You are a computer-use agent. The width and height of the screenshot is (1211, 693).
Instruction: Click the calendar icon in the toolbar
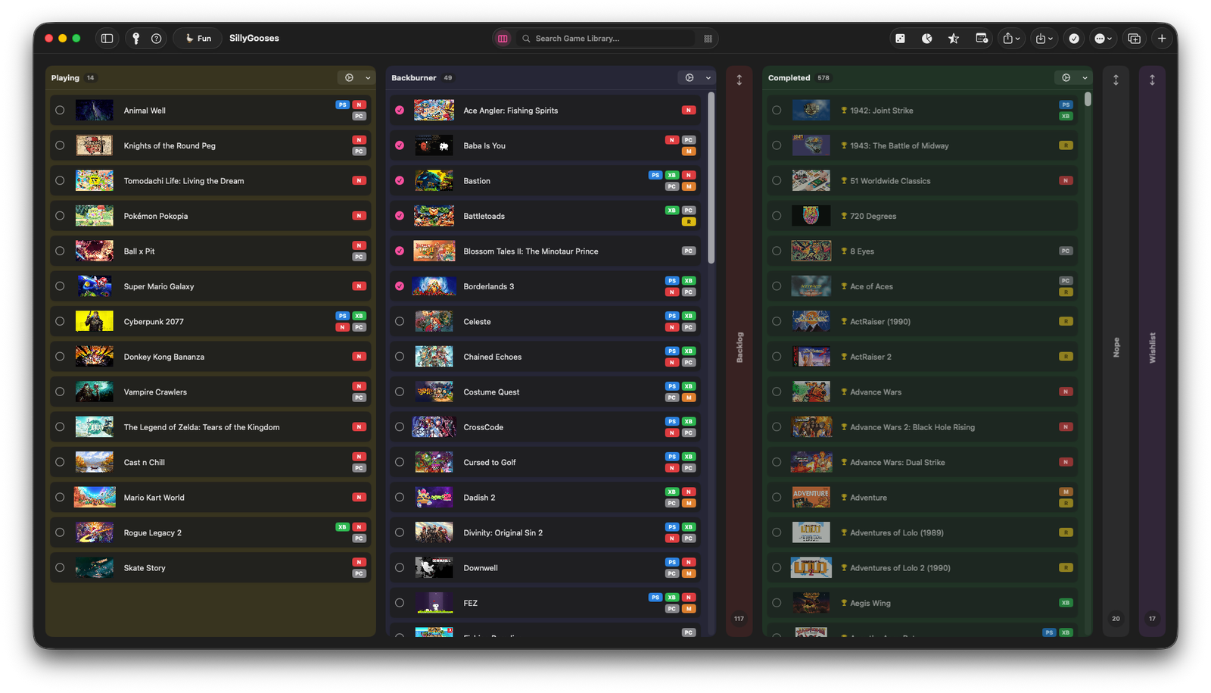(982, 39)
